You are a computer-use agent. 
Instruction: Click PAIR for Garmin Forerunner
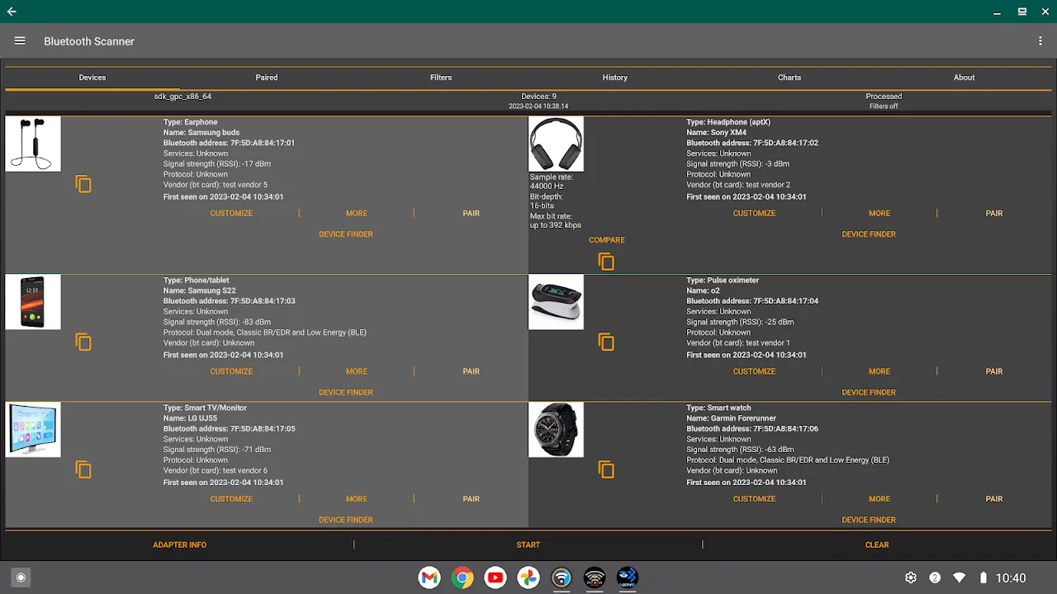pos(994,499)
